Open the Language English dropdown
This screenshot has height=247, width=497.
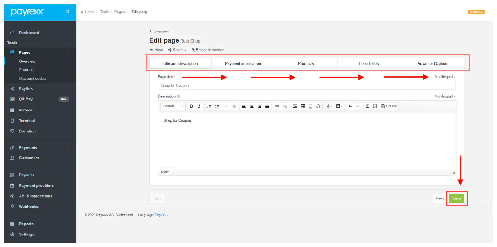point(161,215)
